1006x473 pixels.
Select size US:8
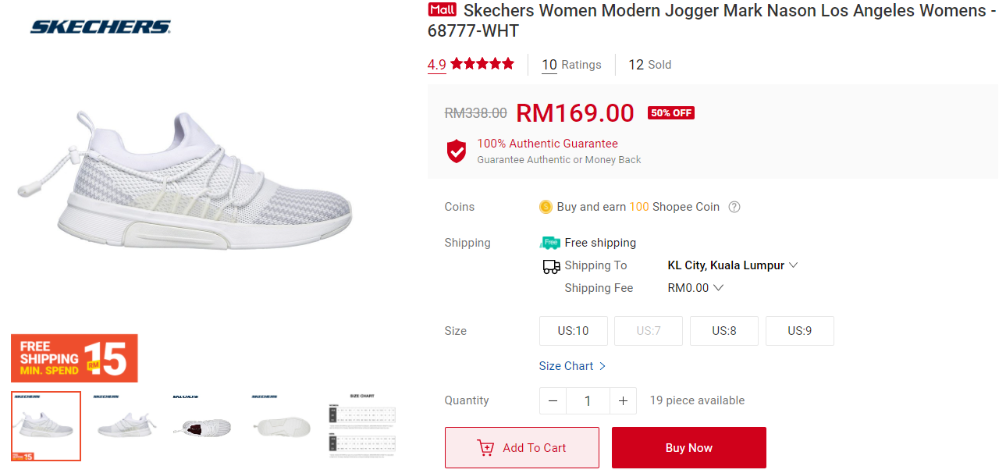(723, 331)
